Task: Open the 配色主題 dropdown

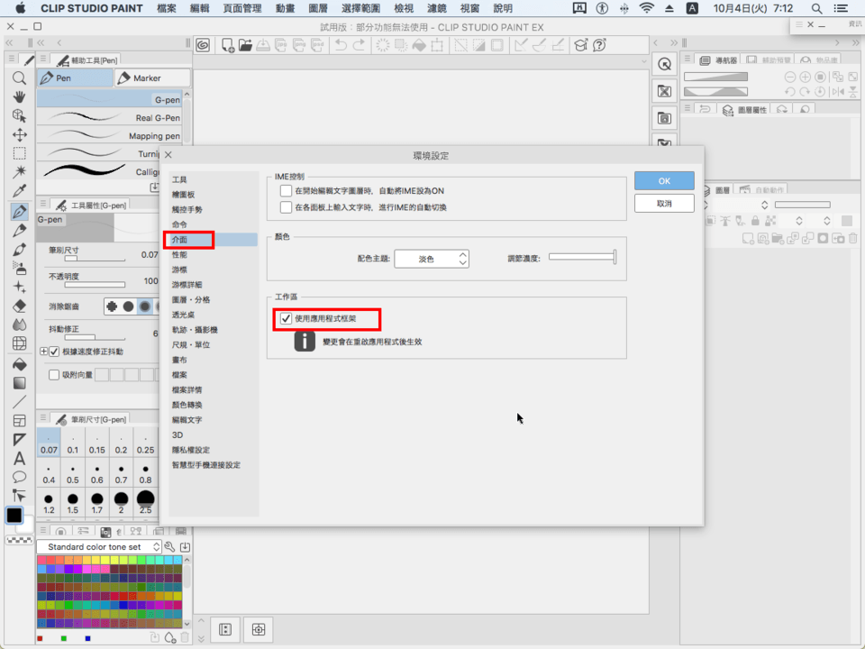Action: pyautogui.click(x=432, y=259)
